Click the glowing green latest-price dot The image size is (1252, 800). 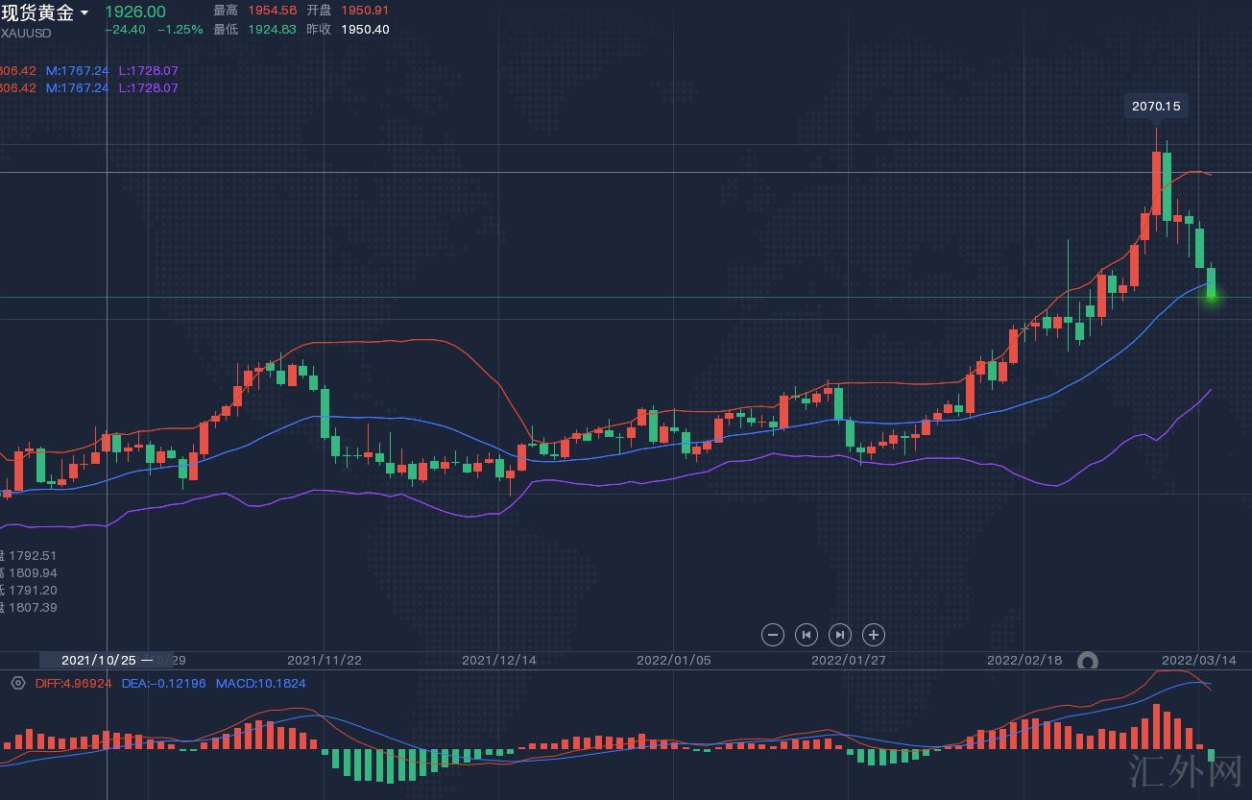point(1211,295)
